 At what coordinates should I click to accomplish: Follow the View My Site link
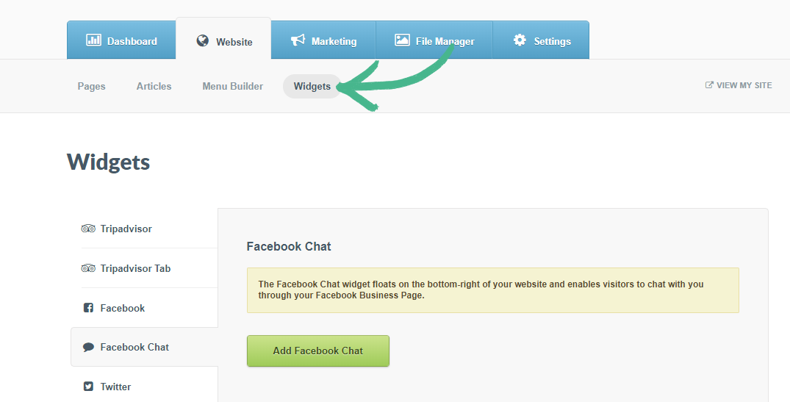[744, 85]
